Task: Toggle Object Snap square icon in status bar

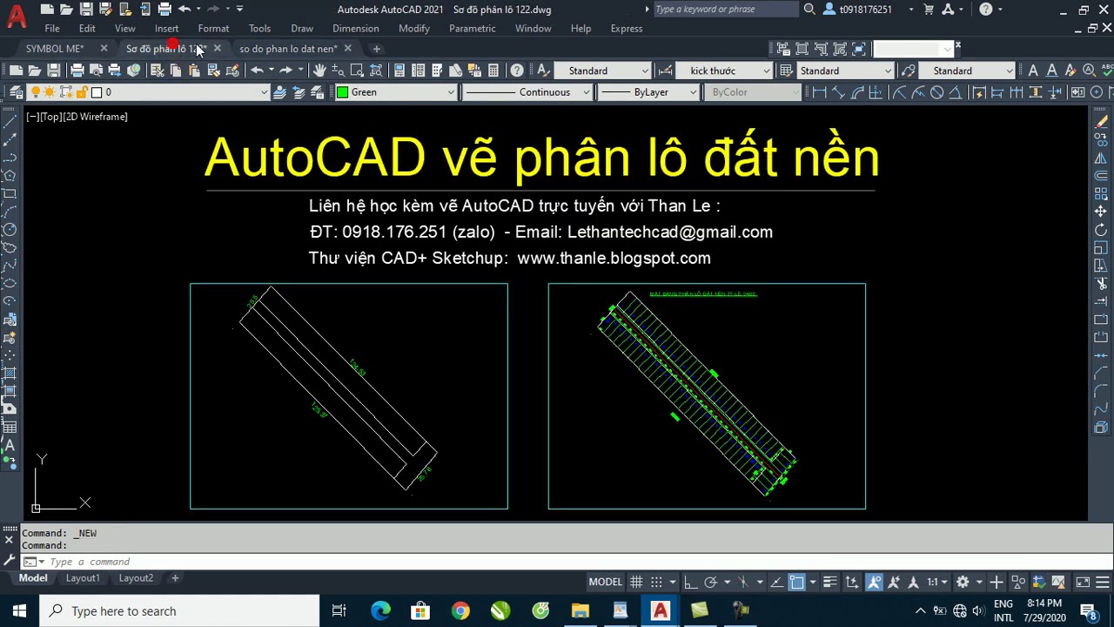Action: 796,582
